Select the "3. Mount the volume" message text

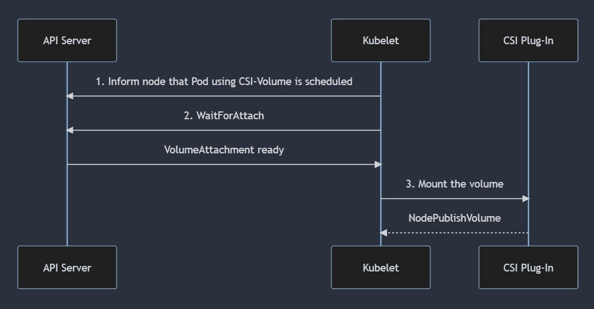(x=454, y=184)
